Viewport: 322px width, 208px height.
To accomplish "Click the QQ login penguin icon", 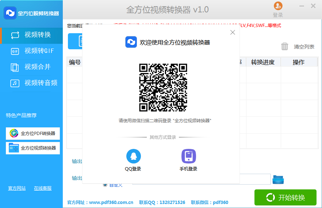I will pos(133,157).
